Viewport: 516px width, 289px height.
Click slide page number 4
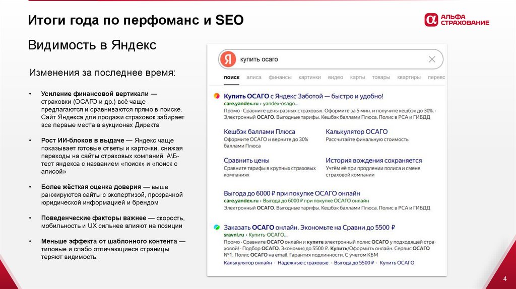(x=505, y=279)
